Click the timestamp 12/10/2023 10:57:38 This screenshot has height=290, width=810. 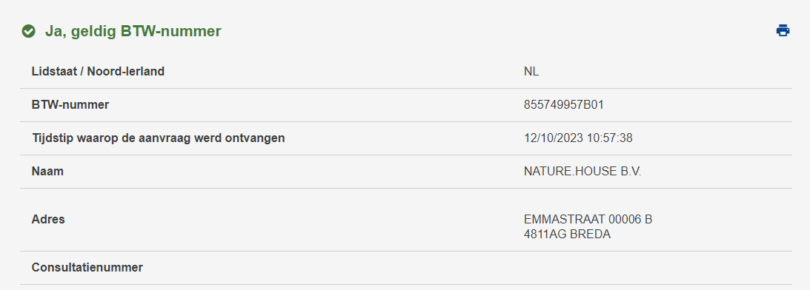[578, 138]
